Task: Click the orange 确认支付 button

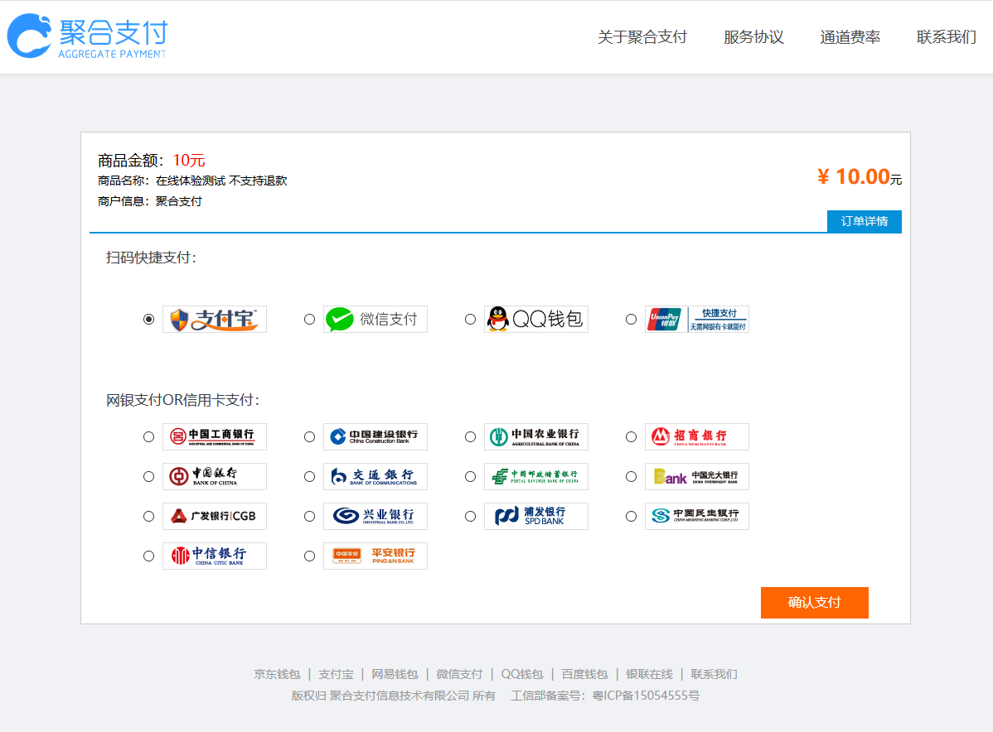Action: tap(815, 602)
